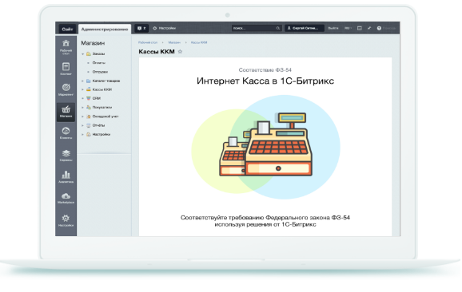Open the Отчёты menu item
Viewport: 462px width, 292px height.
click(98, 125)
